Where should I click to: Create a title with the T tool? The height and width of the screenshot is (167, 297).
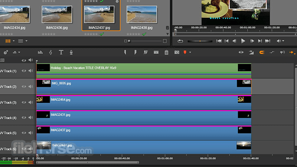(61, 52)
